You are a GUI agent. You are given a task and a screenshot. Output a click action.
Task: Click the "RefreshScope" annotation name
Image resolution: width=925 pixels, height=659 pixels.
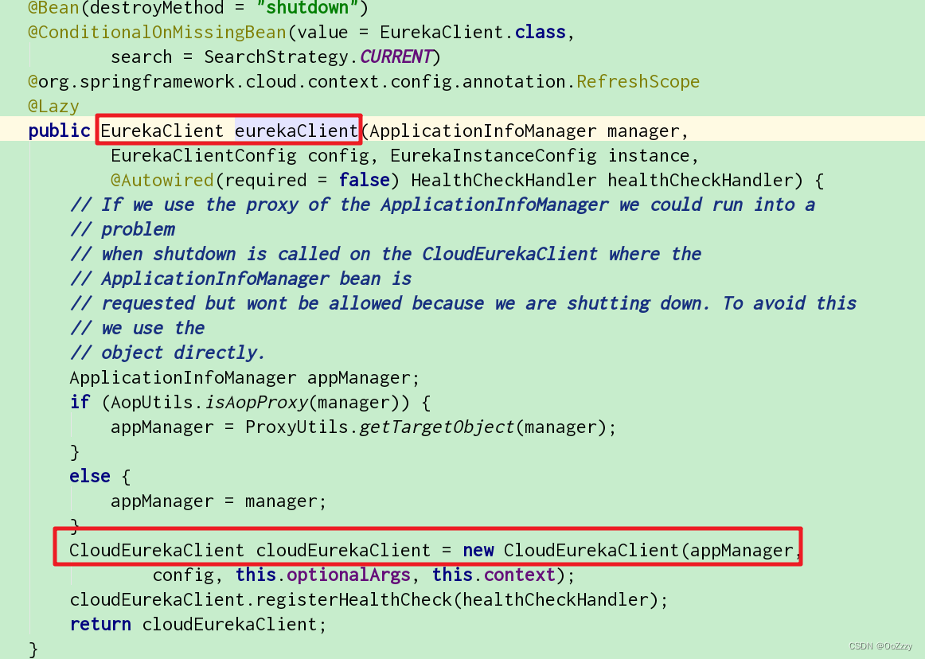pyautogui.click(x=638, y=81)
